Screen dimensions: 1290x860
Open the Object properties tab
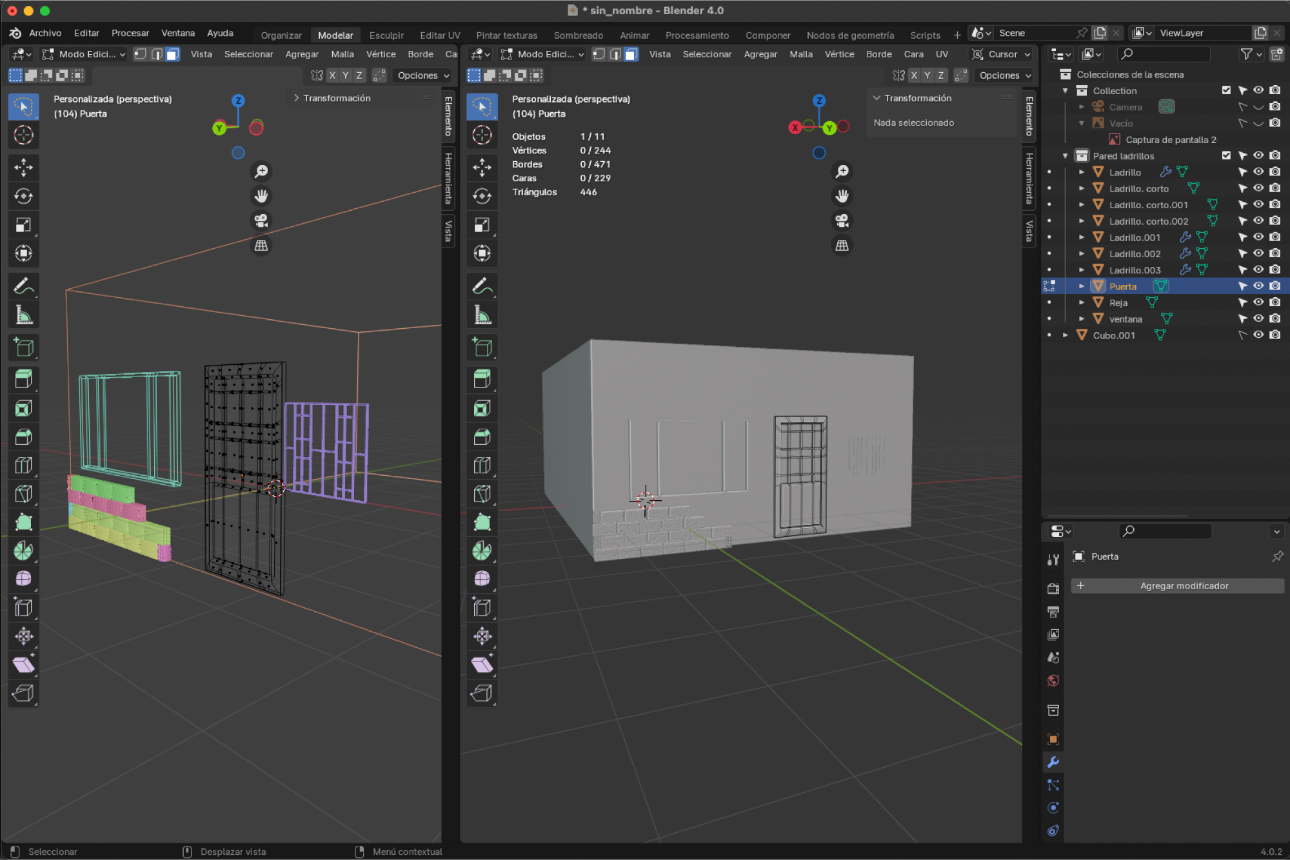point(1053,739)
